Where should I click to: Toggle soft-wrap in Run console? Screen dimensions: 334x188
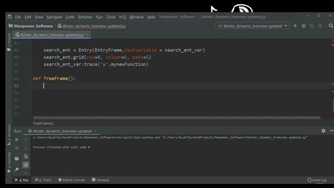[26, 157]
